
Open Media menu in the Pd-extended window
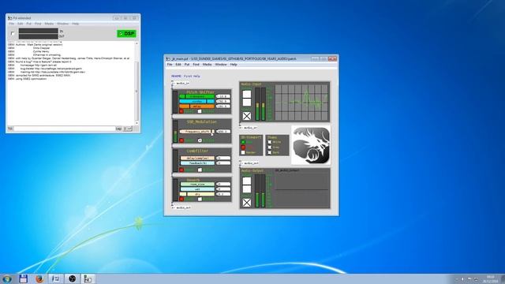click(x=49, y=24)
